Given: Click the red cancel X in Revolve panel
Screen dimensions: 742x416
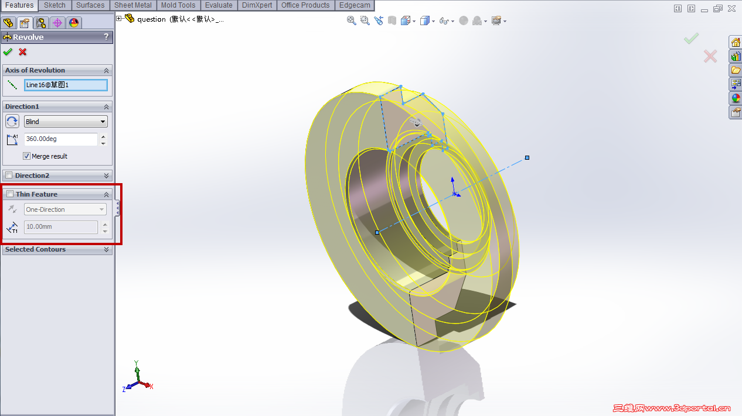Looking at the screenshot, I should pos(23,51).
